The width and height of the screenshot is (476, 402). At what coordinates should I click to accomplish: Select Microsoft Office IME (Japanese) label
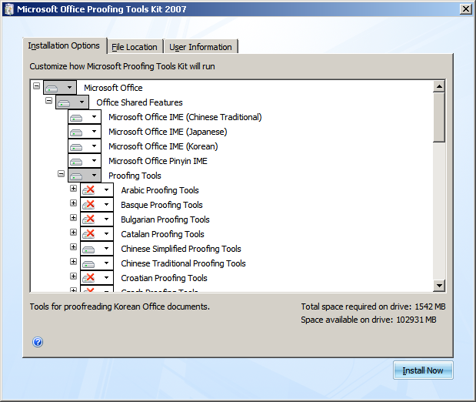click(x=168, y=132)
